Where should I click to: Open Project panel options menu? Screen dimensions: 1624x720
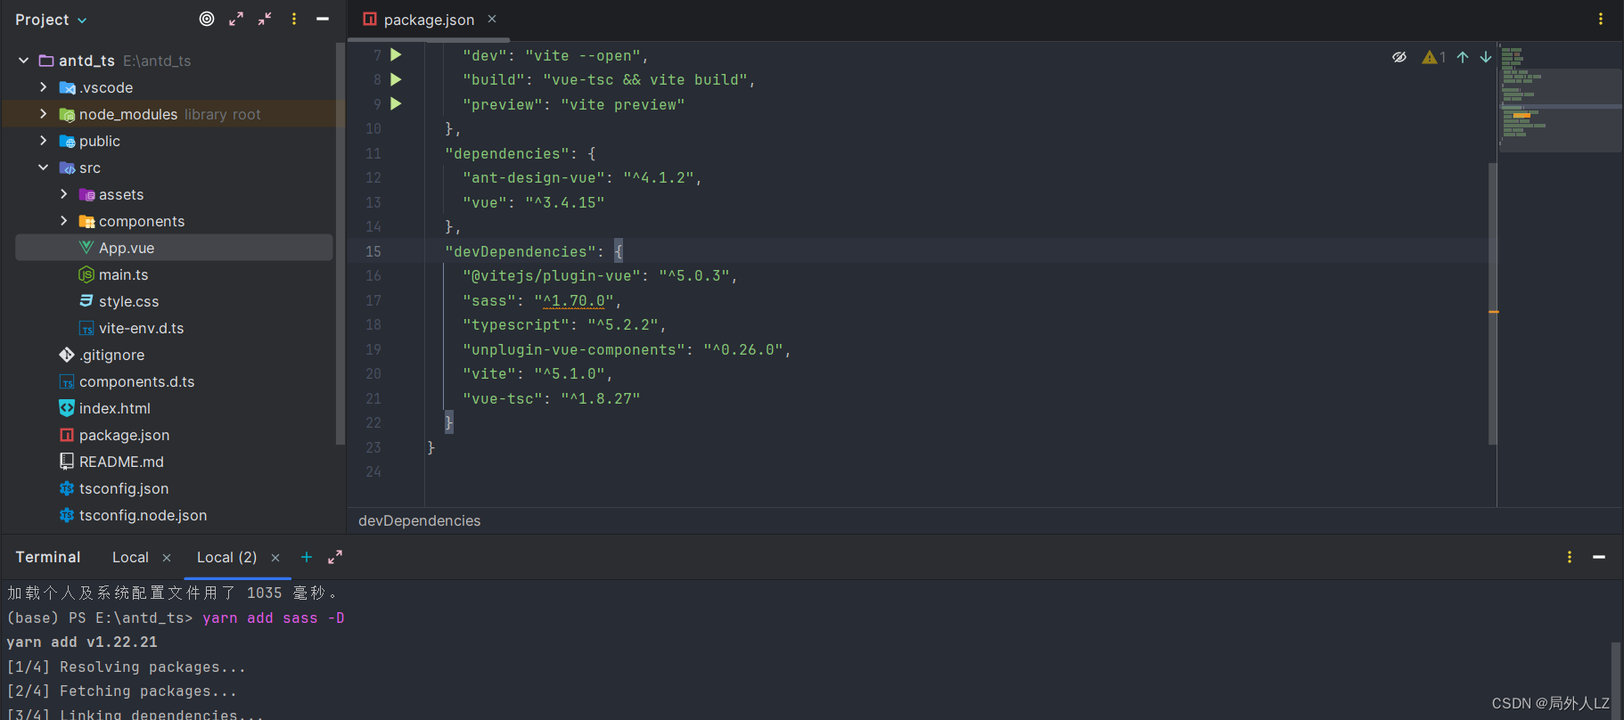click(294, 19)
